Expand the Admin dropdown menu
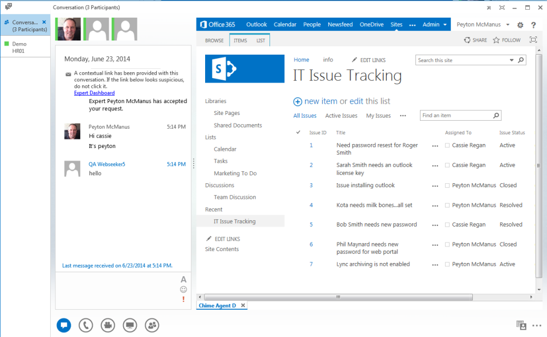 click(x=434, y=24)
